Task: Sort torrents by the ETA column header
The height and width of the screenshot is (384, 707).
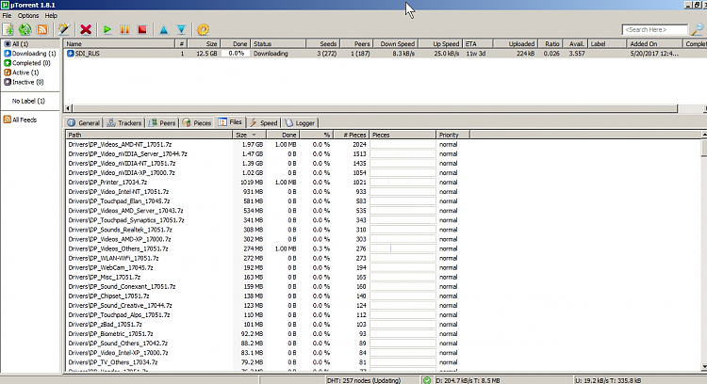Action: [478, 43]
